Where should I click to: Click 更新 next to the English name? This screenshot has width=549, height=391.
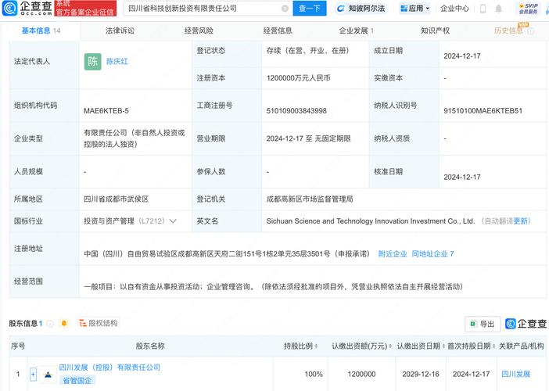pyautogui.click(x=521, y=221)
